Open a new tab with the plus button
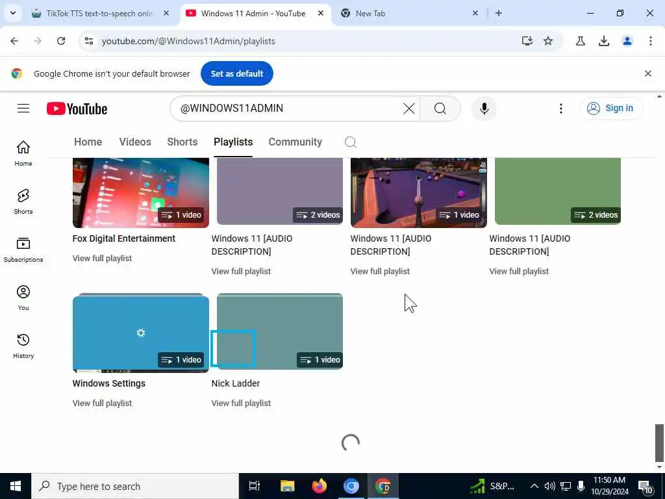 (499, 13)
